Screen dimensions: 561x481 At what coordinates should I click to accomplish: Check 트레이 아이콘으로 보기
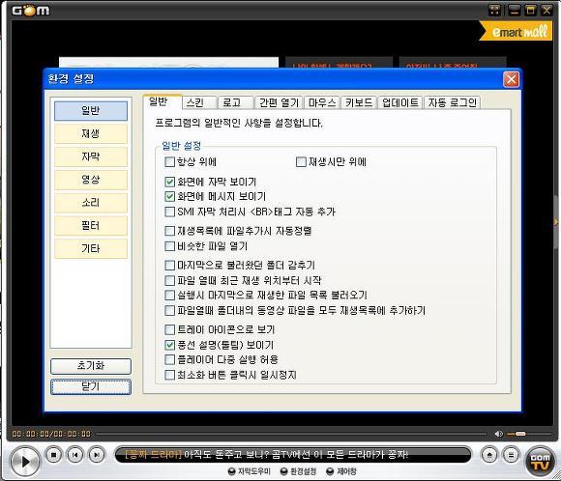(x=169, y=329)
